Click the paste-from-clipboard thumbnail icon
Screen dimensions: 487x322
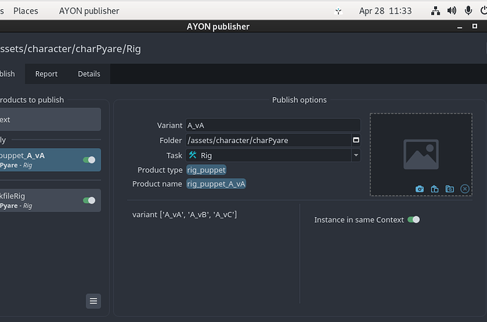click(x=435, y=189)
